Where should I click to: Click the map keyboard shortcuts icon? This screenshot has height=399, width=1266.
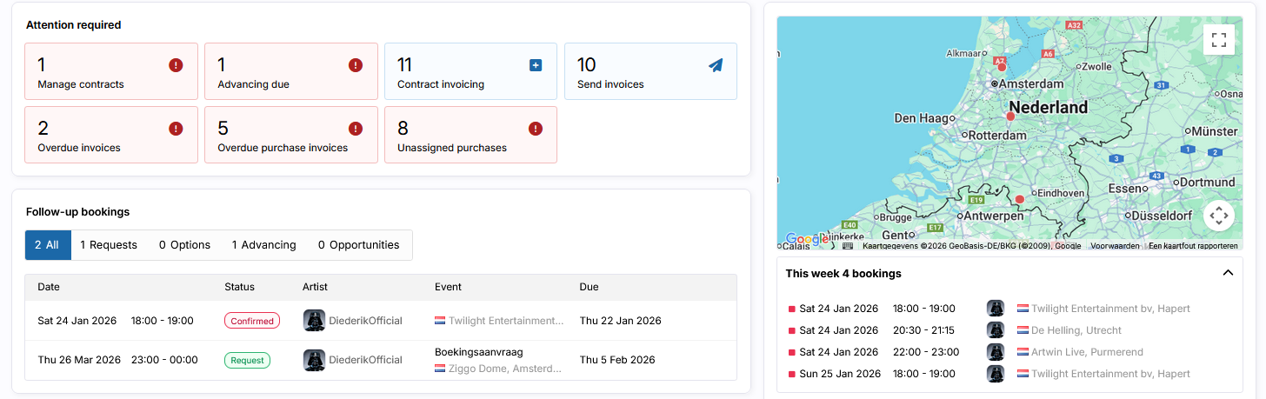tap(848, 246)
